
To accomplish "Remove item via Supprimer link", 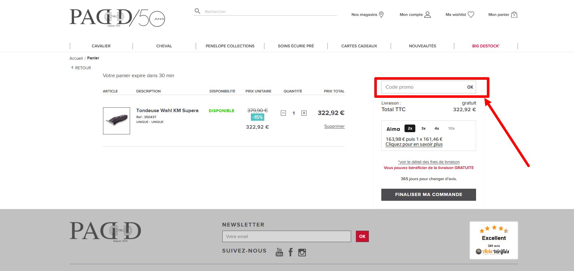I will click(334, 126).
